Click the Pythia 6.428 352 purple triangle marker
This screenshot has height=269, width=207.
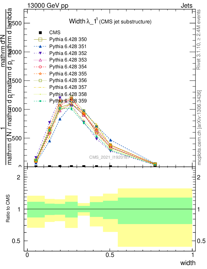(40, 53)
